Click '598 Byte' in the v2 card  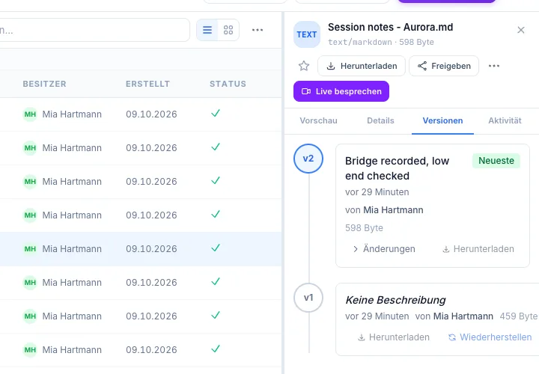[364, 228]
